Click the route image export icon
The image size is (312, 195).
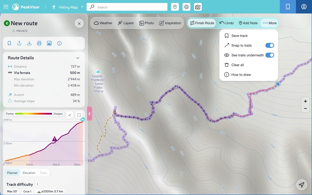coord(49,43)
